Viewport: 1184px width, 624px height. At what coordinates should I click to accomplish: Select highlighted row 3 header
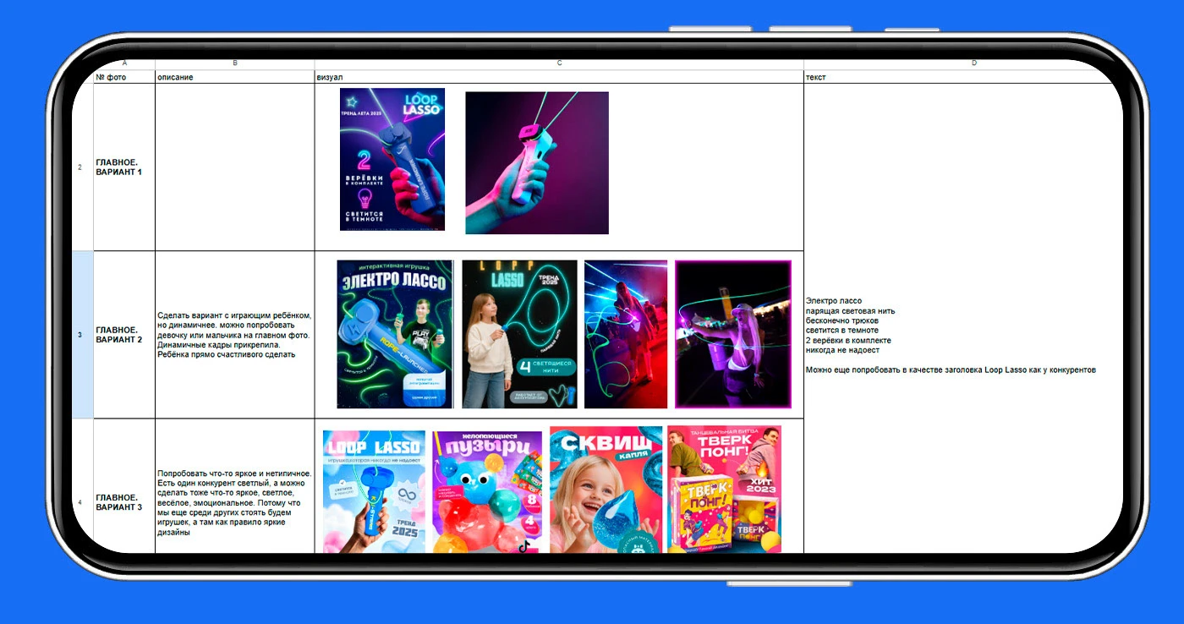80,335
